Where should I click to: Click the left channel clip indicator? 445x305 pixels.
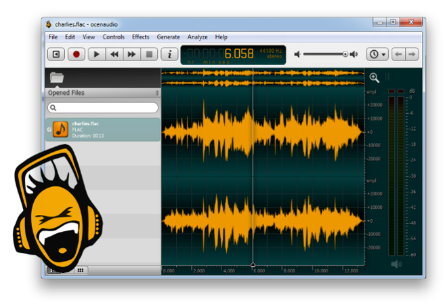coord(391,91)
